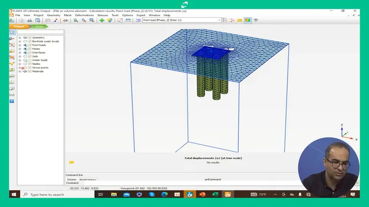Hide Point loads using eye icon

(25, 45)
